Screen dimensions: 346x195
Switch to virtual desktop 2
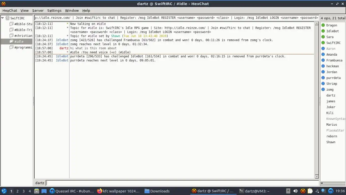click(x=18, y=191)
